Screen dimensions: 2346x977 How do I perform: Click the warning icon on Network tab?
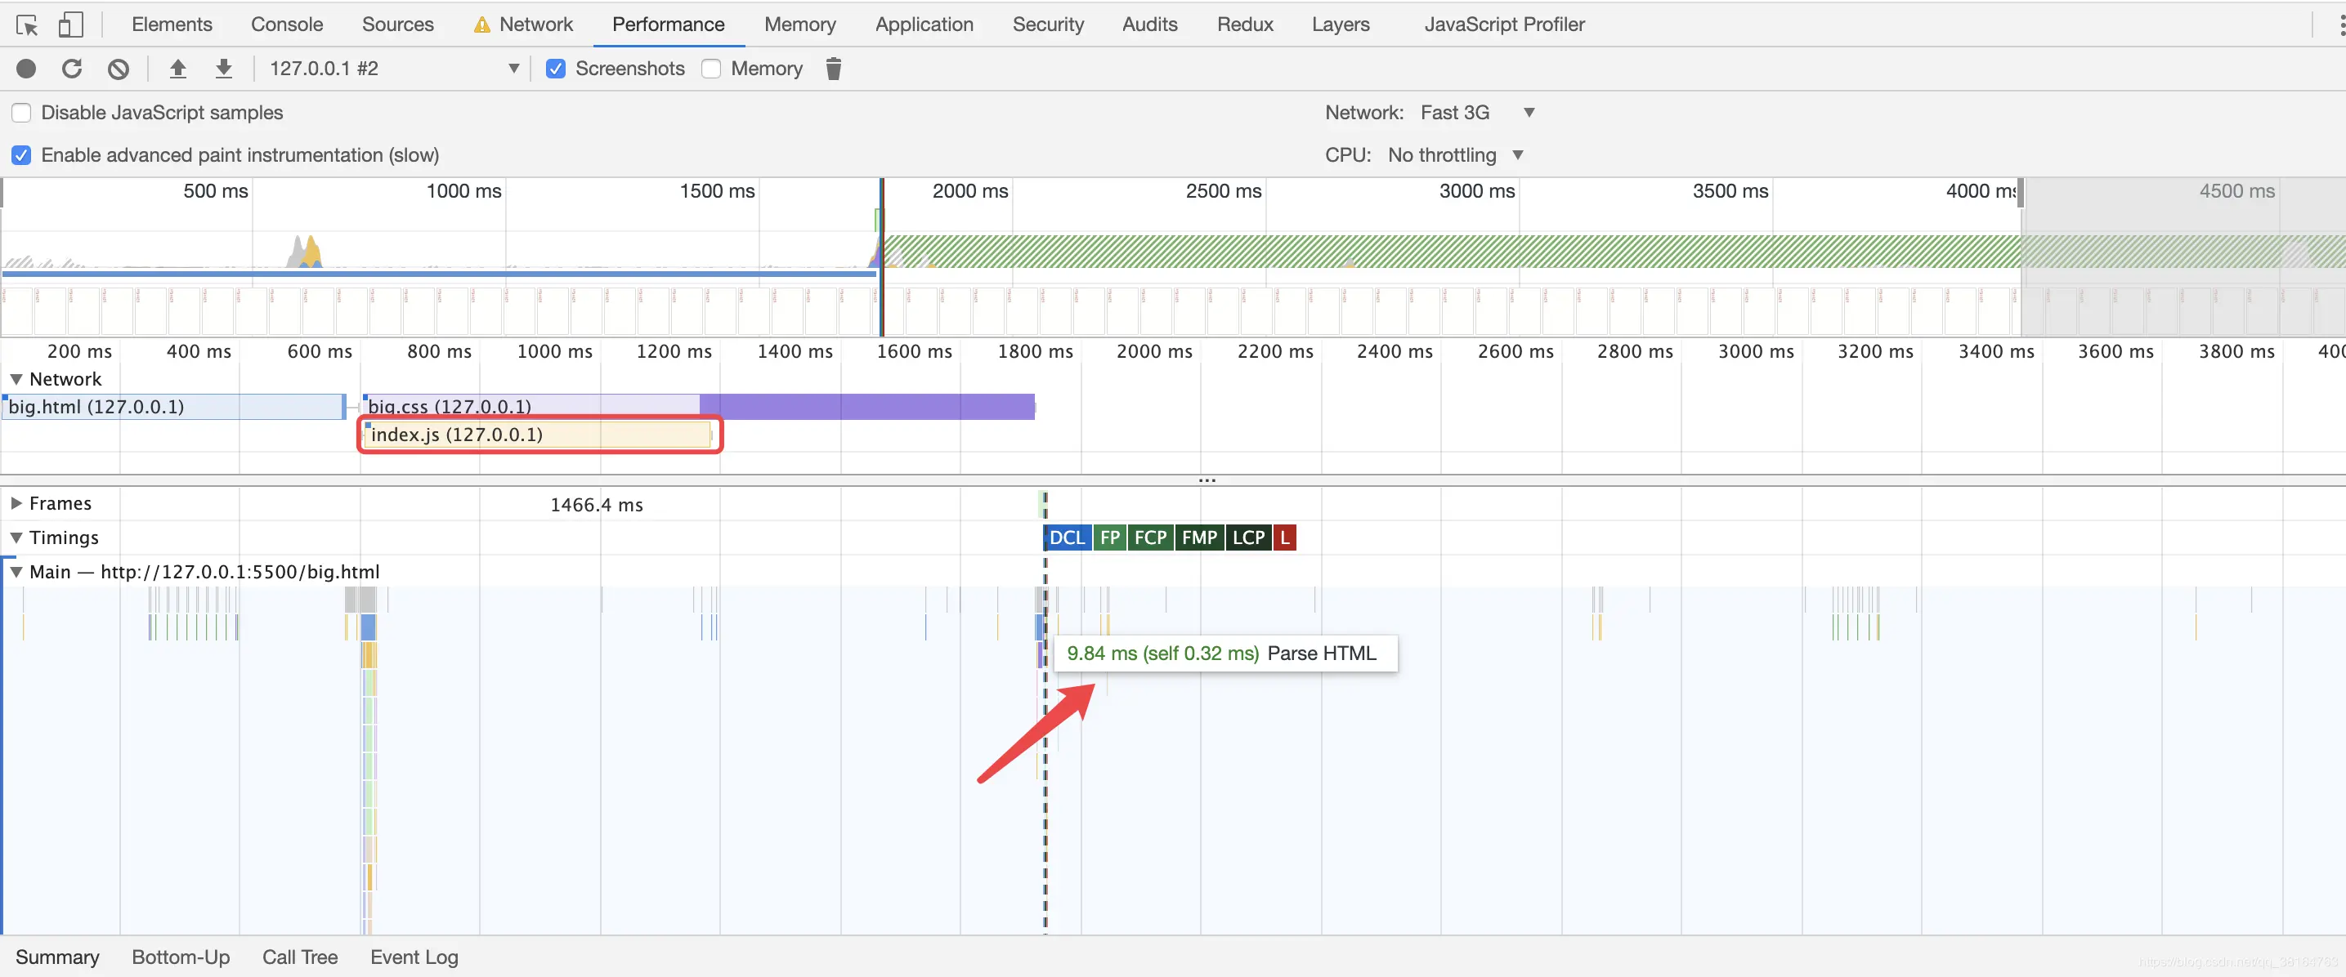(481, 25)
